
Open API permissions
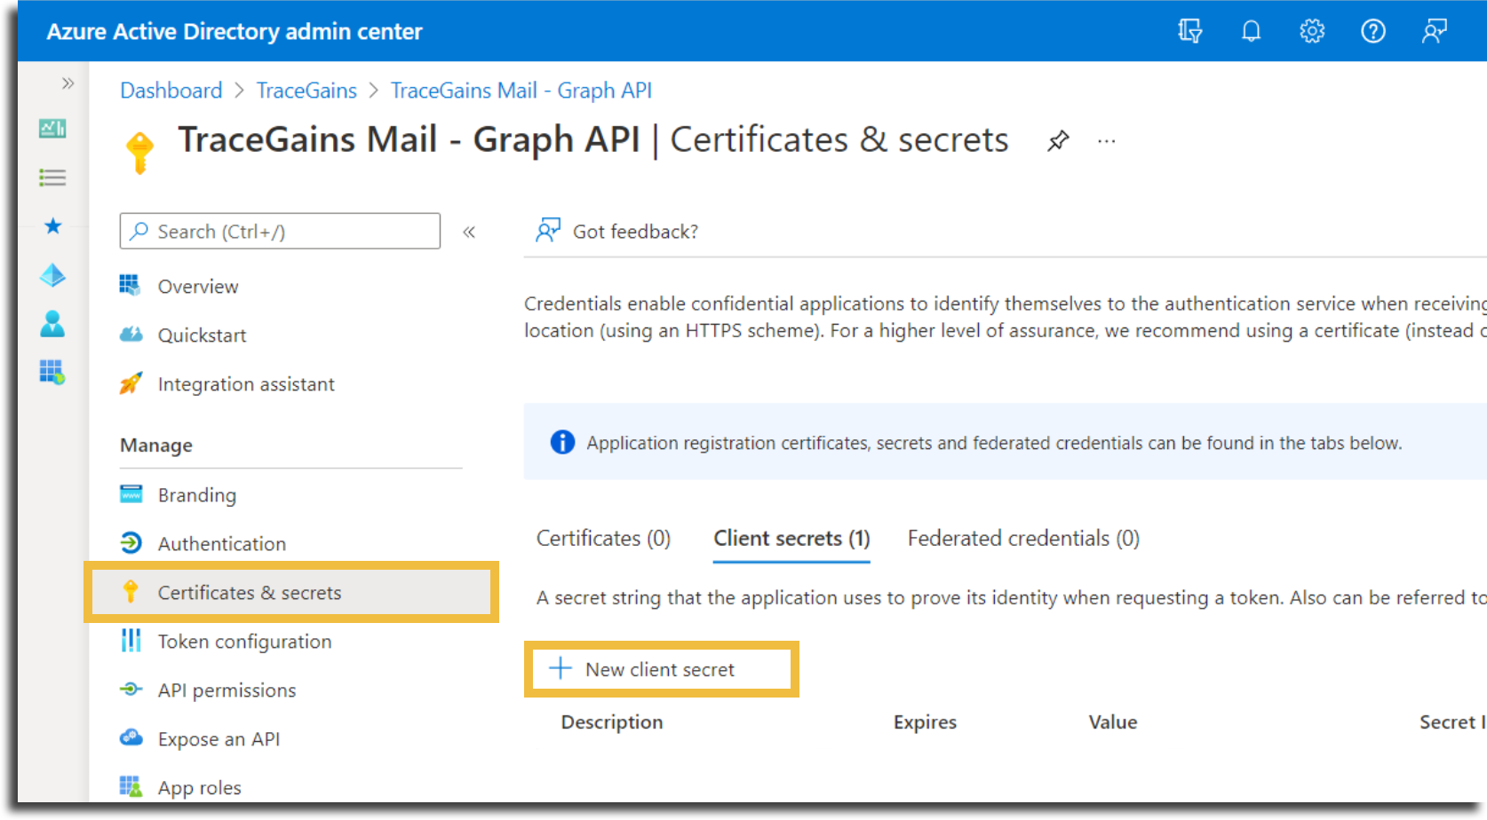tap(227, 690)
